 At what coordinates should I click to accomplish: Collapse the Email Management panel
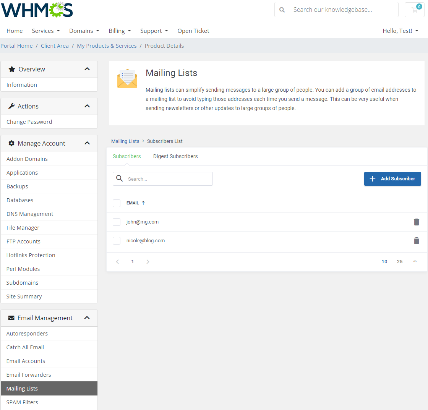(87, 318)
